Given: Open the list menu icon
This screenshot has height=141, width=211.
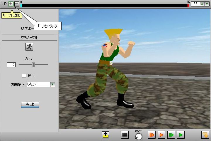Looking at the screenshot, I should tap(125, 135).
